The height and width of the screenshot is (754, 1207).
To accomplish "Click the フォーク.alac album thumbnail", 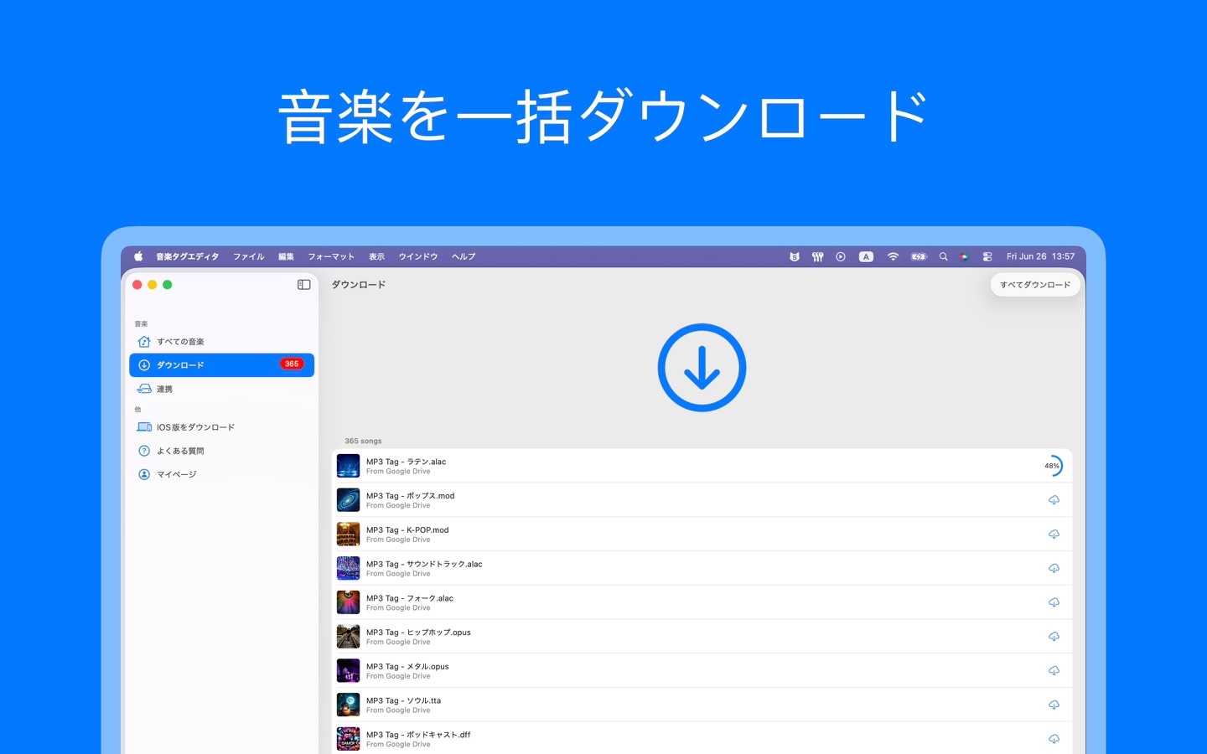I will (348, 602).
